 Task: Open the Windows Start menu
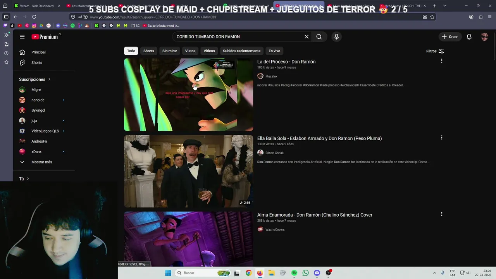168,273
